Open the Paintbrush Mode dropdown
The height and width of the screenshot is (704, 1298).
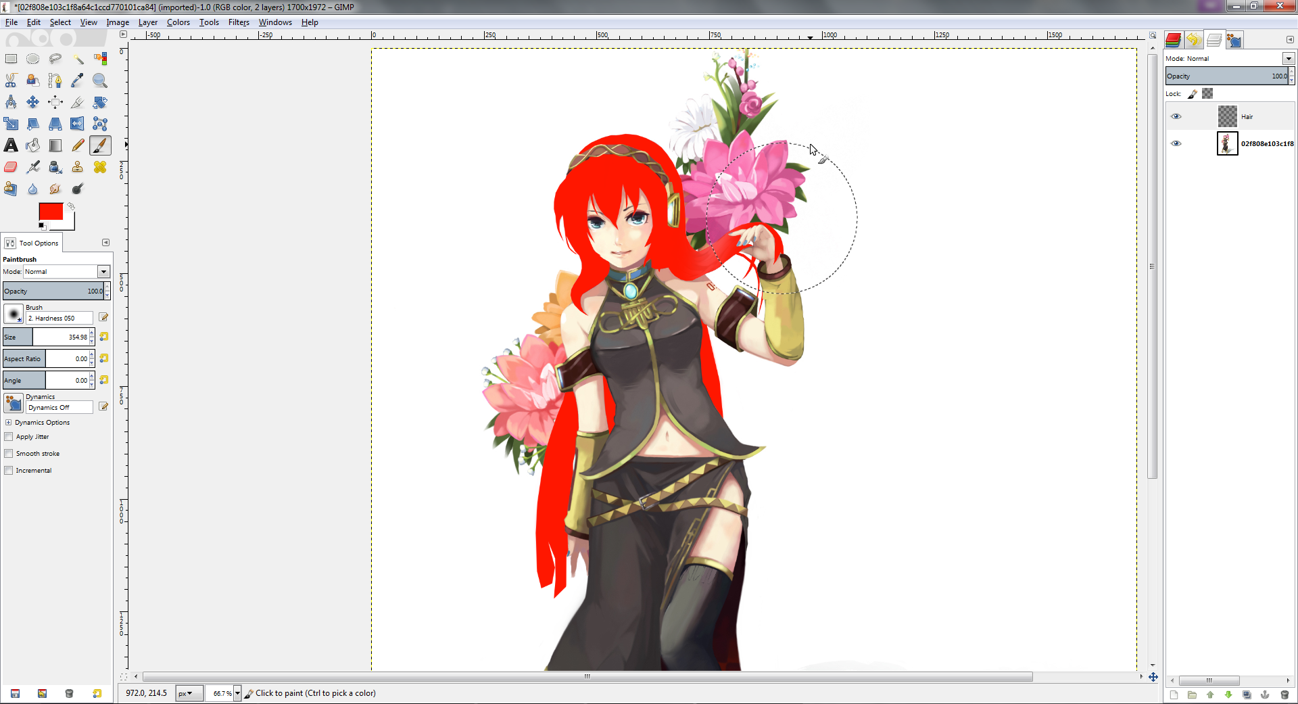[103, 272]
